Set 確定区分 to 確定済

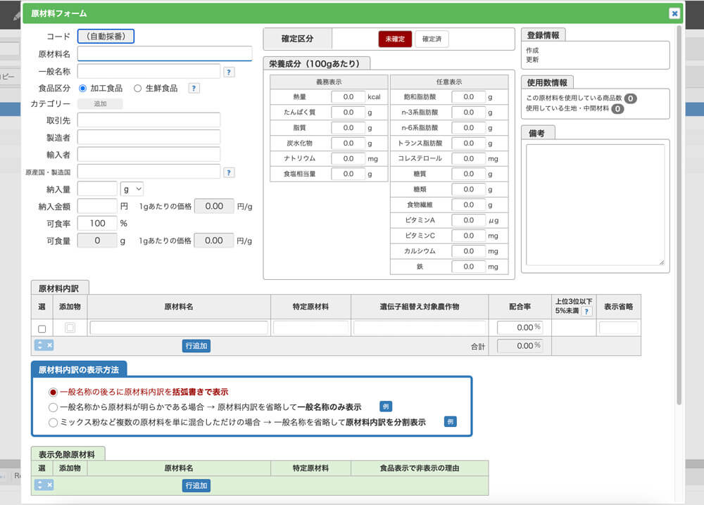point(432,39)
